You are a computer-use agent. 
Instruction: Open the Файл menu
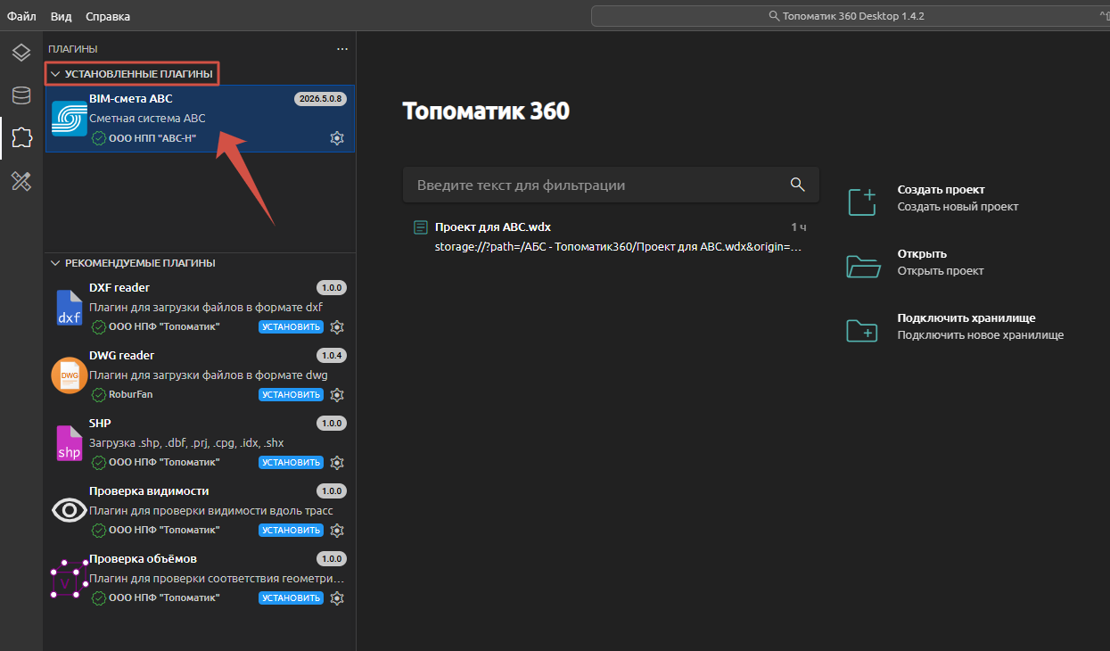pyautogui.click(x=21, y=16)
